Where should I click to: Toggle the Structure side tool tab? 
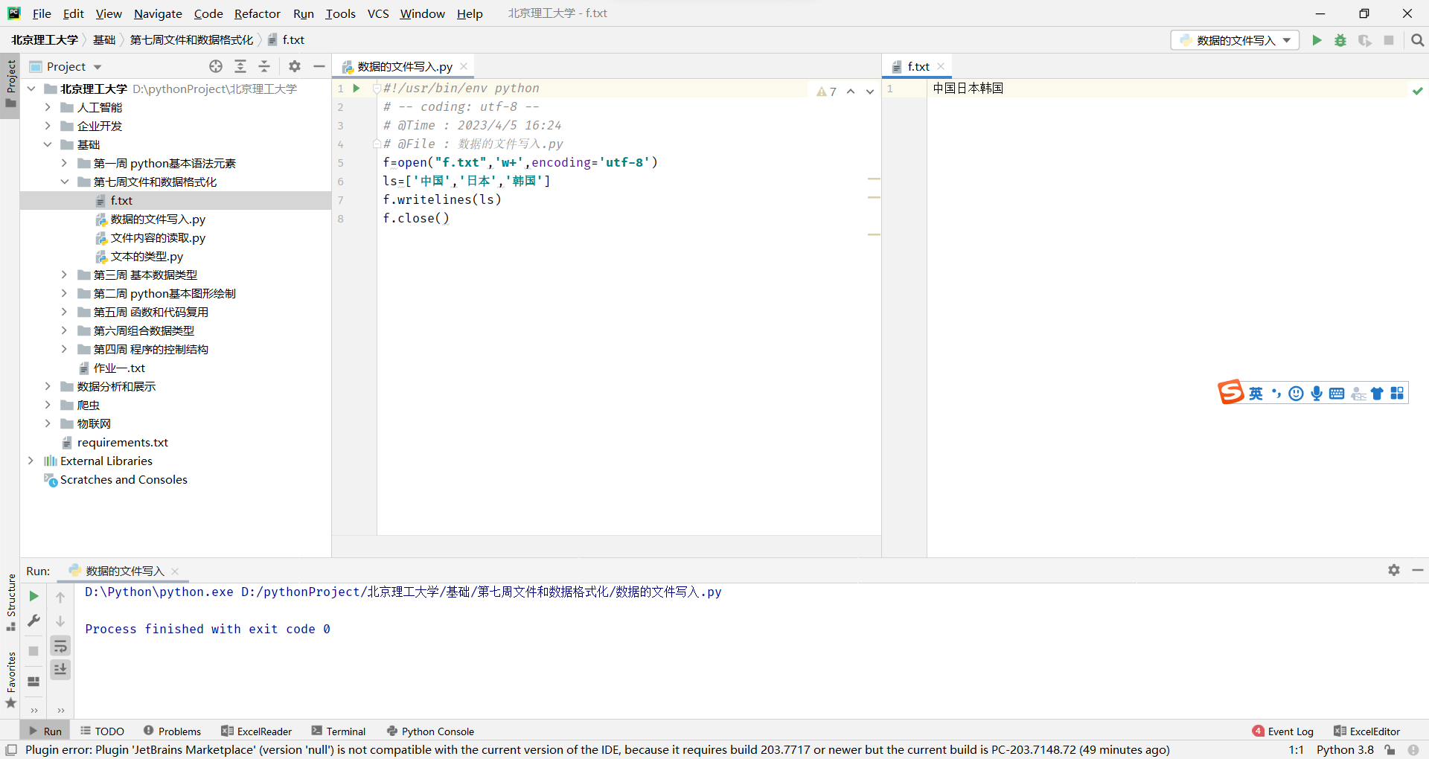(x=11, y=603)
